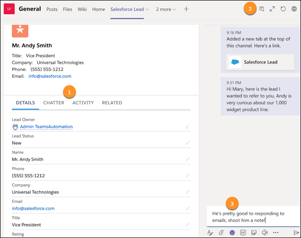Viewport: 301px width, 238px height.
Task: Click the 9:16 PM timestamp
Action: [234, 32]
